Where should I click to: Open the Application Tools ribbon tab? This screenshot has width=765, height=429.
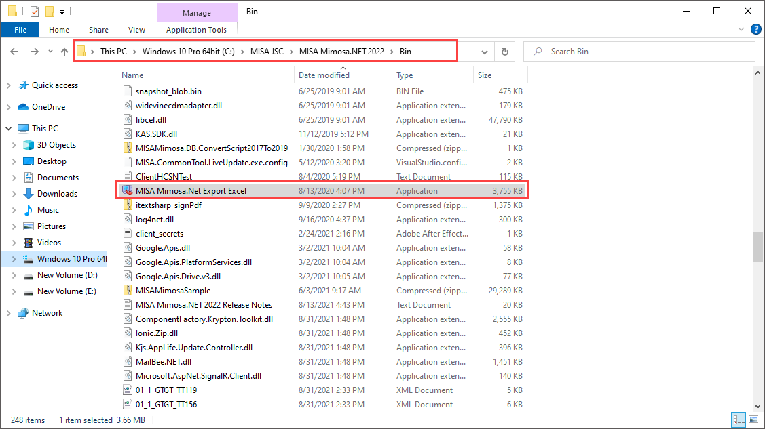(x=197, y=30)
